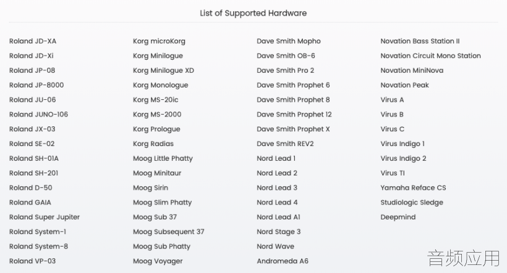Viewport: 507px width, 273px height.
Task: Click Dave Smith Prophet 12
Action: [x=294, y=115]
